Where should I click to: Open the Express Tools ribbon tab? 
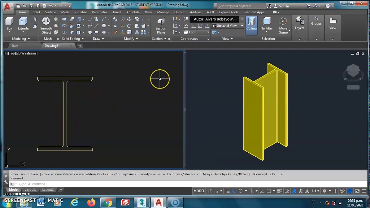(x=229, y=12)
